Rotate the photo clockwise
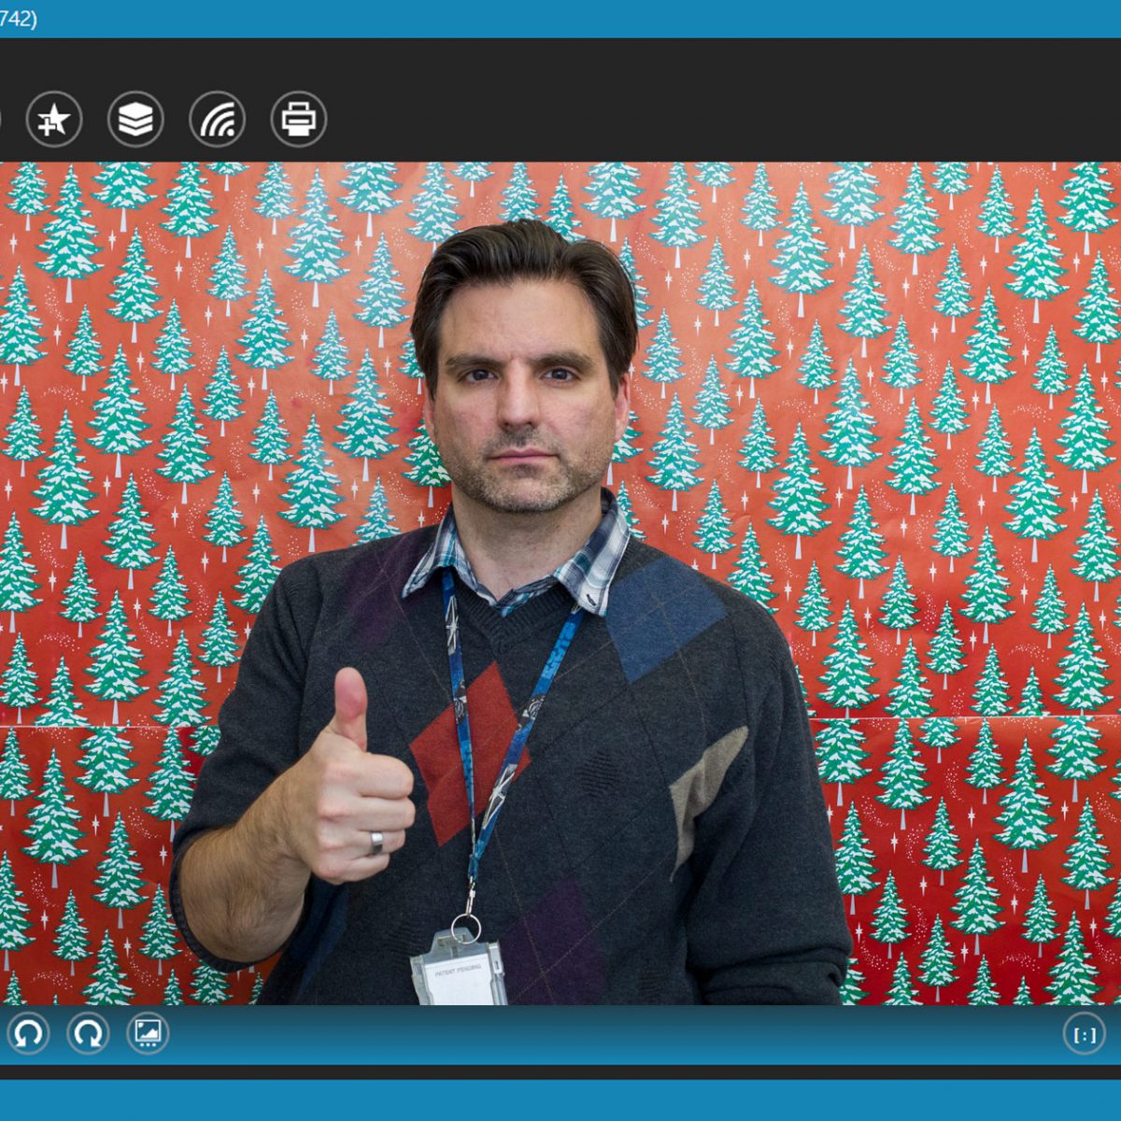Image resolution: width=1121 pixels, height=1121 pixels. 89,1034
